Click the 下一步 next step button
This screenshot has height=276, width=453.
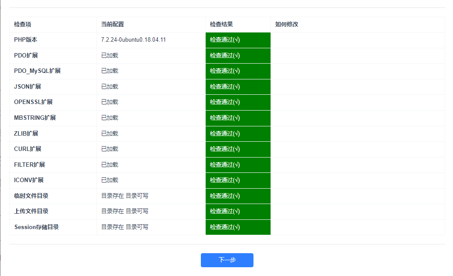tap(227, 260)
